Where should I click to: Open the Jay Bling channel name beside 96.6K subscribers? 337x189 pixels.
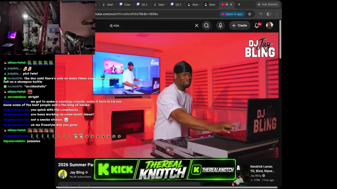77,172
